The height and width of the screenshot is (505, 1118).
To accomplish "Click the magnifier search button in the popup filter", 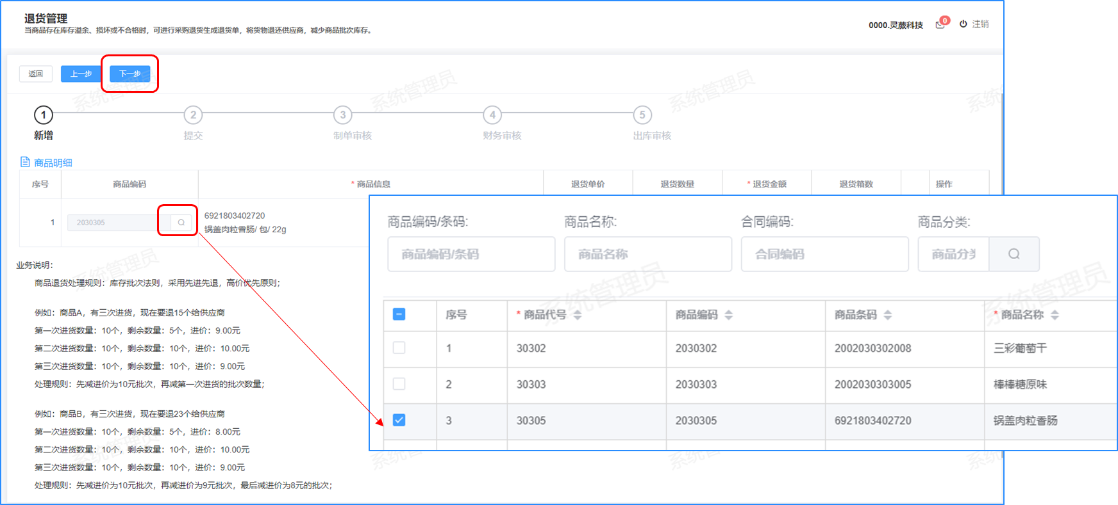I will 1014,254.
